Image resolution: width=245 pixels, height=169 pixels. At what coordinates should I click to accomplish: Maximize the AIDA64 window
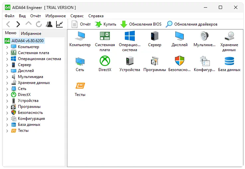[220, 7]
